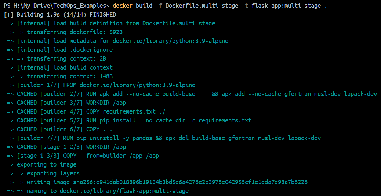Click the Building 1.9s (14/14) FINISHED line
This screenshot has width=381, height=196.
60,15
